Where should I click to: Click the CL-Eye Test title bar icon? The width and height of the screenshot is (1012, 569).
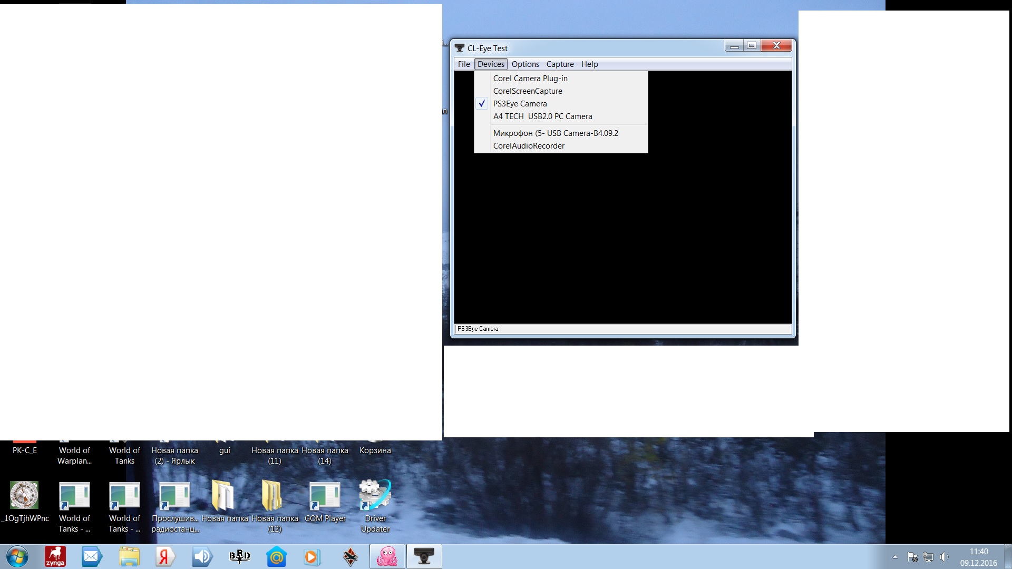[x=460, y=48]
